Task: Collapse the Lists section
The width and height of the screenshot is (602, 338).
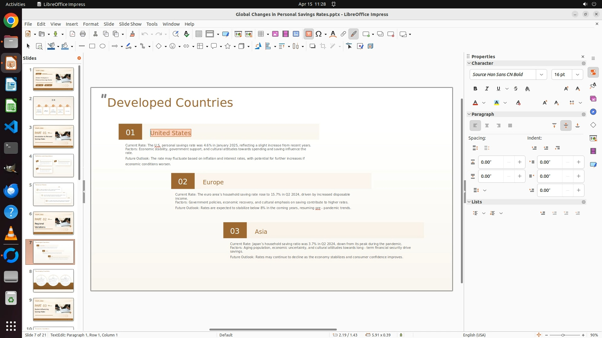Action: pos(469,202)
